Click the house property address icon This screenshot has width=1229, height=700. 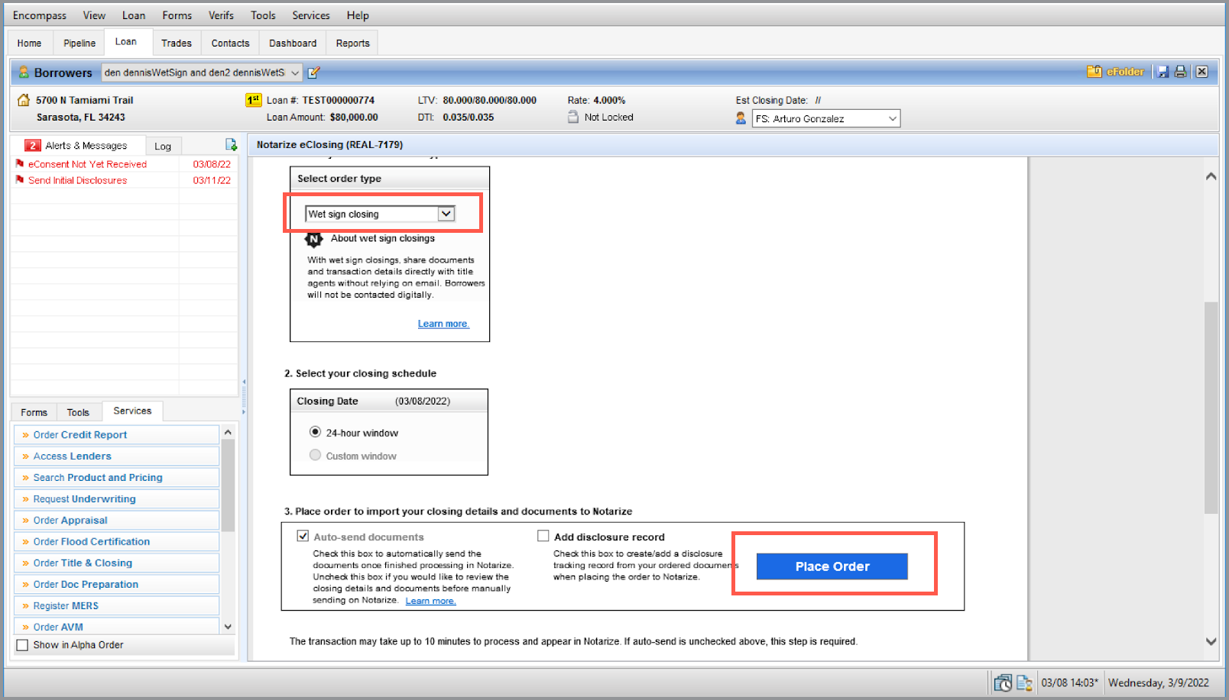(24, 100)
